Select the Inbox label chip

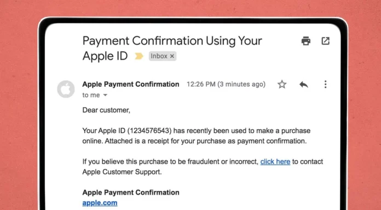(163, 56)
